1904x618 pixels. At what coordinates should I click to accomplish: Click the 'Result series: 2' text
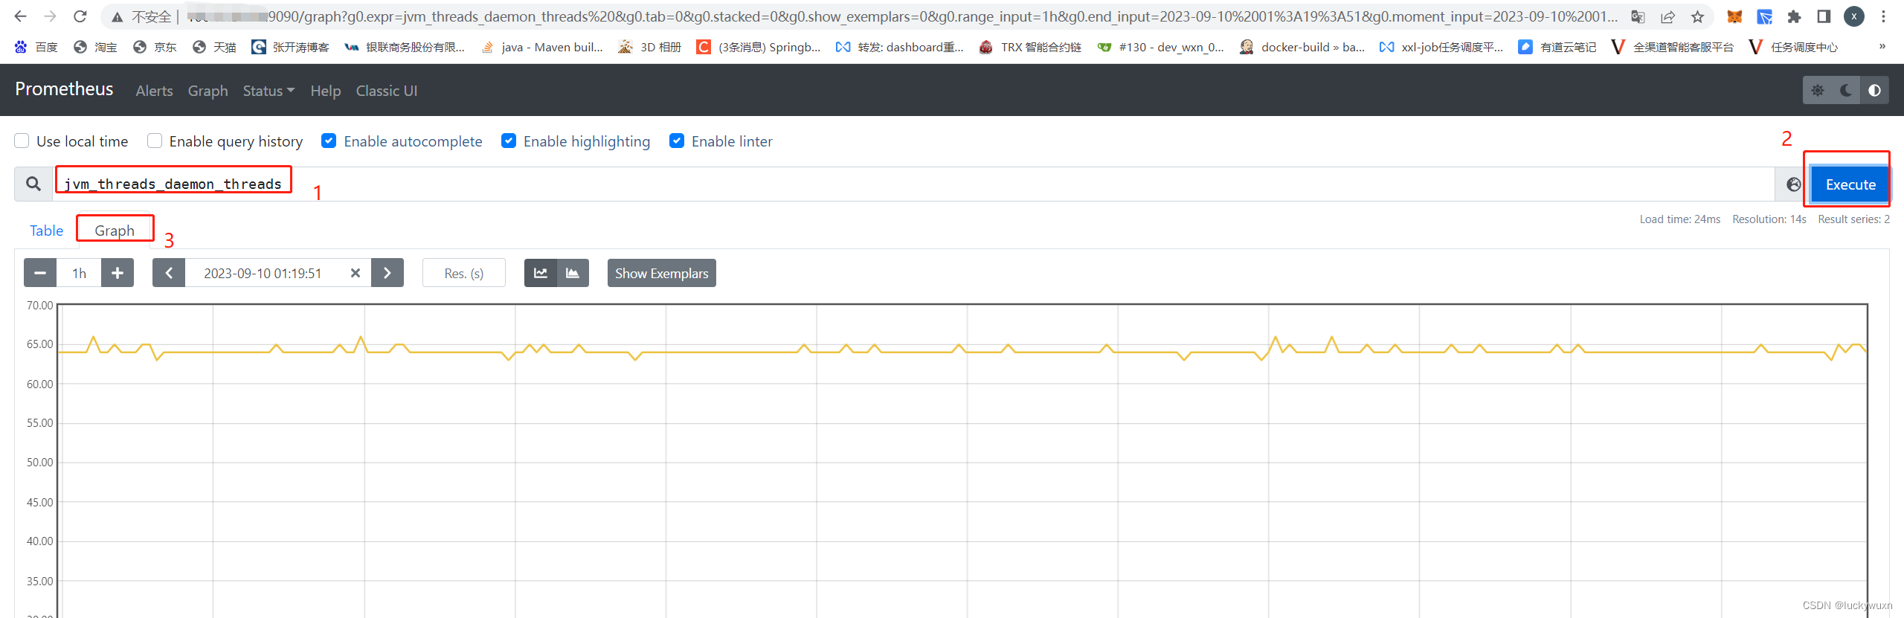1853,219
